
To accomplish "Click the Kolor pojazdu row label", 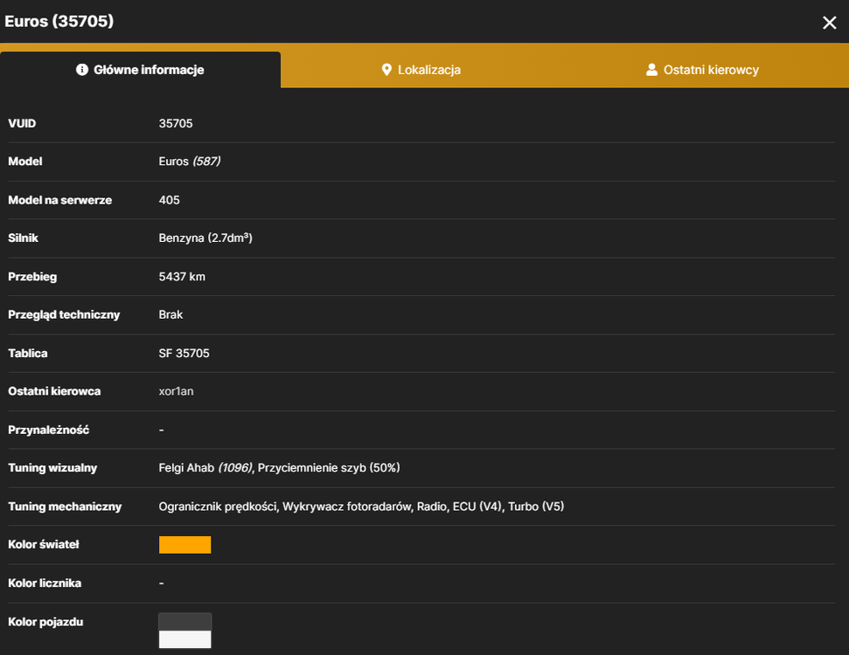I will [45, 622].
